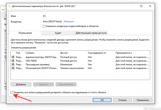Image resolution: width=161 pixels, height=110 pixels.
Task: Click the user group icon for СИСТЕМА
Action: [x=13, y=61]
